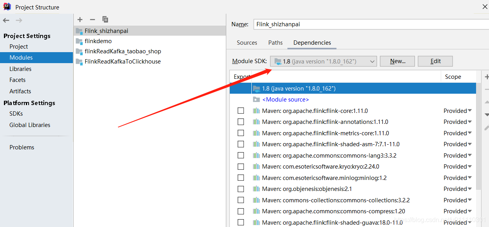Select the flinkdemo module
The width and height of the screenshot is (489, 227).
point(100,41)
